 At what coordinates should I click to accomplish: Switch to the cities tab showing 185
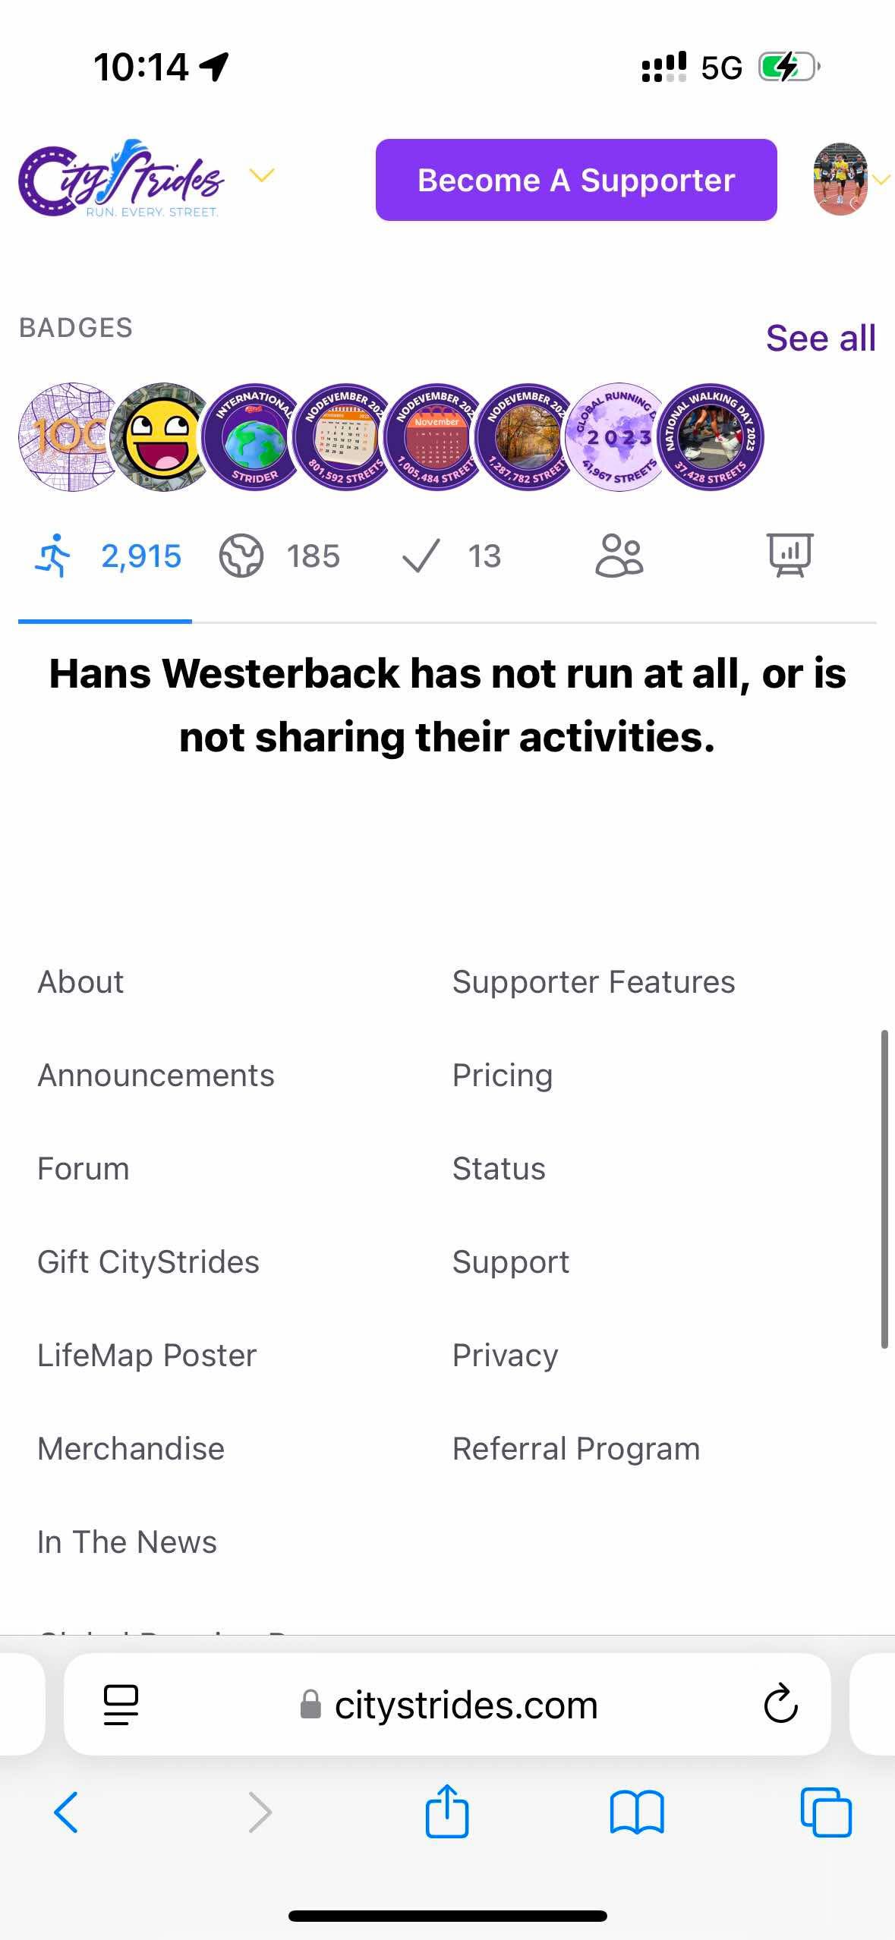point(279,556)
